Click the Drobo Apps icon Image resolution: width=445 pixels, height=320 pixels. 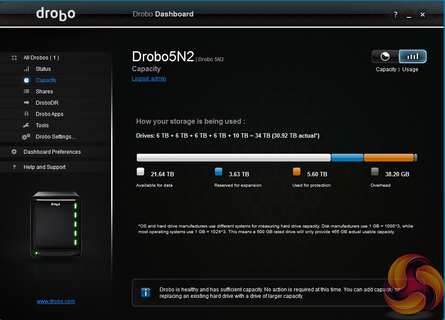coord(26,114)
